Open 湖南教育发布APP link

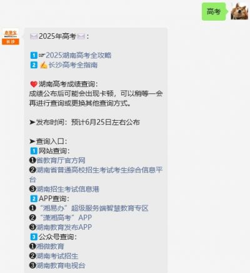click(x=64, y=227)
